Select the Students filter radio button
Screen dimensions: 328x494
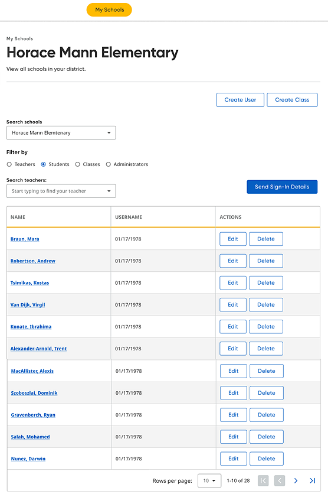pyautogui.click(x=44, y=164)
